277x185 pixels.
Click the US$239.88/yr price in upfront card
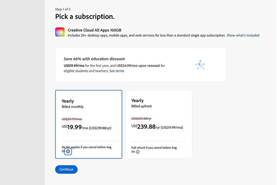(143, 127)
